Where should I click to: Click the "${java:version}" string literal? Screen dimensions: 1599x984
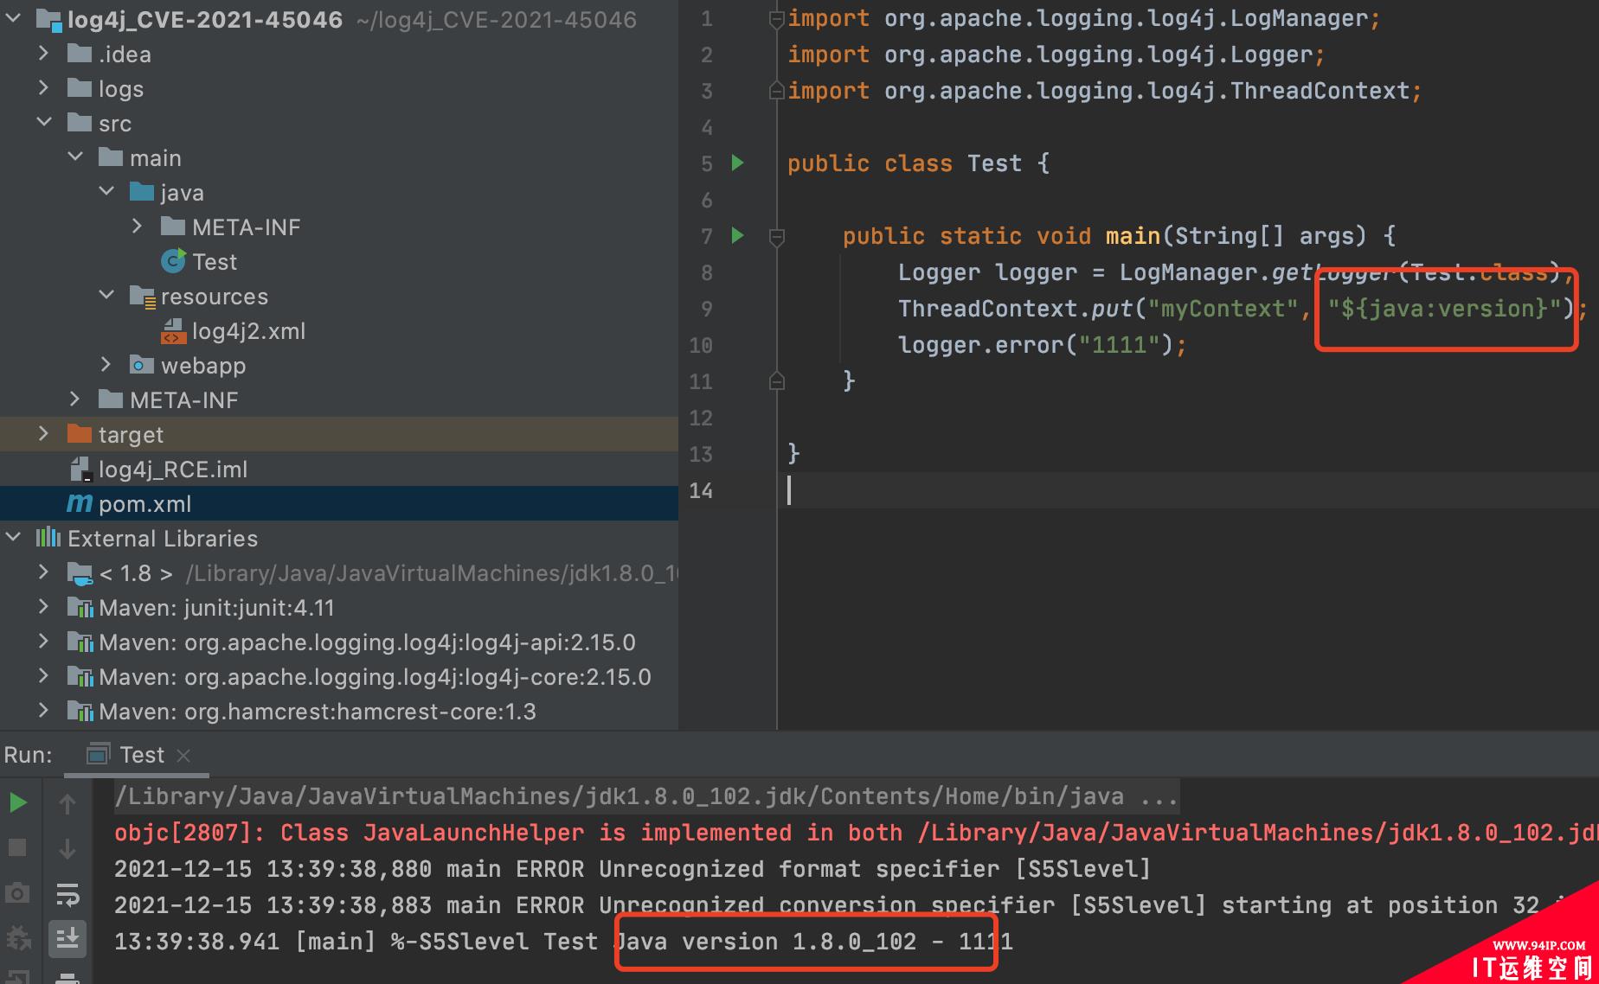coord(1444,309)
